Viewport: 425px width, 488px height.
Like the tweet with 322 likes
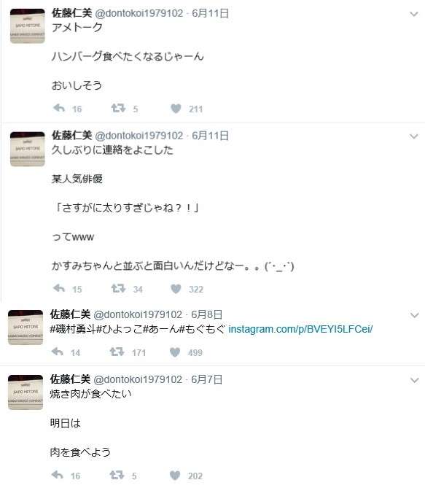176,289
